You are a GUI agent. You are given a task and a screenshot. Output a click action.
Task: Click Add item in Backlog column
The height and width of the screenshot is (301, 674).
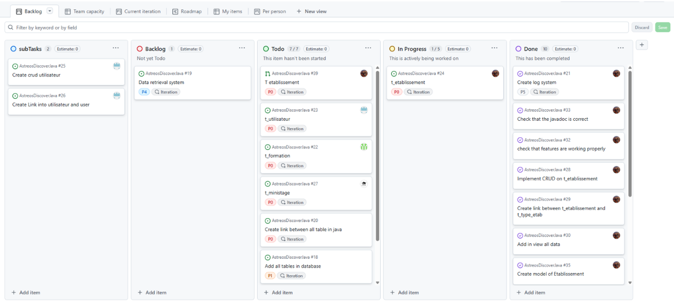[152, 293]
